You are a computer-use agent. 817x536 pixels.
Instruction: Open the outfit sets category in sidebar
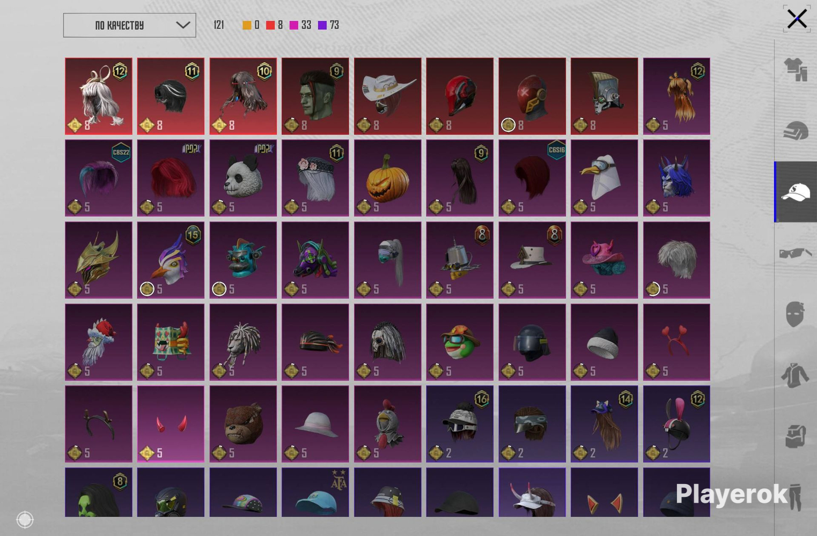(796, 70)
